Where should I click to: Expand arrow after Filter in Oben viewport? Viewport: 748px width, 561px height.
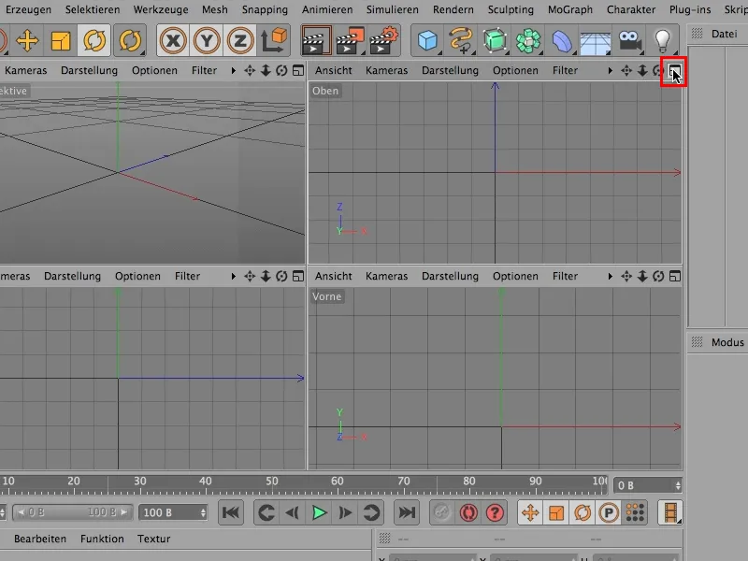click(x=611, y=71)
